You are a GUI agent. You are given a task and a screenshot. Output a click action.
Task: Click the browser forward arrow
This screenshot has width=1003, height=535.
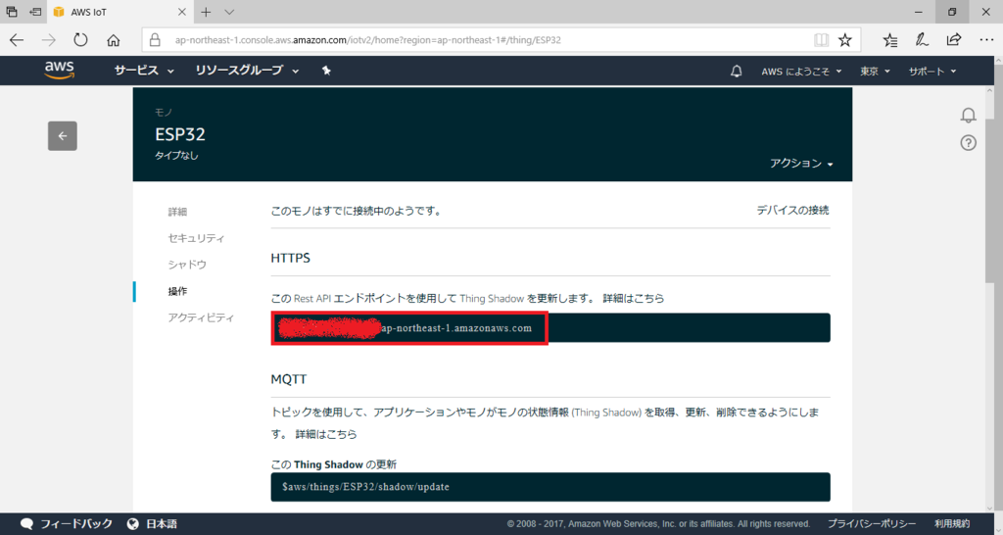pos(49,39)
